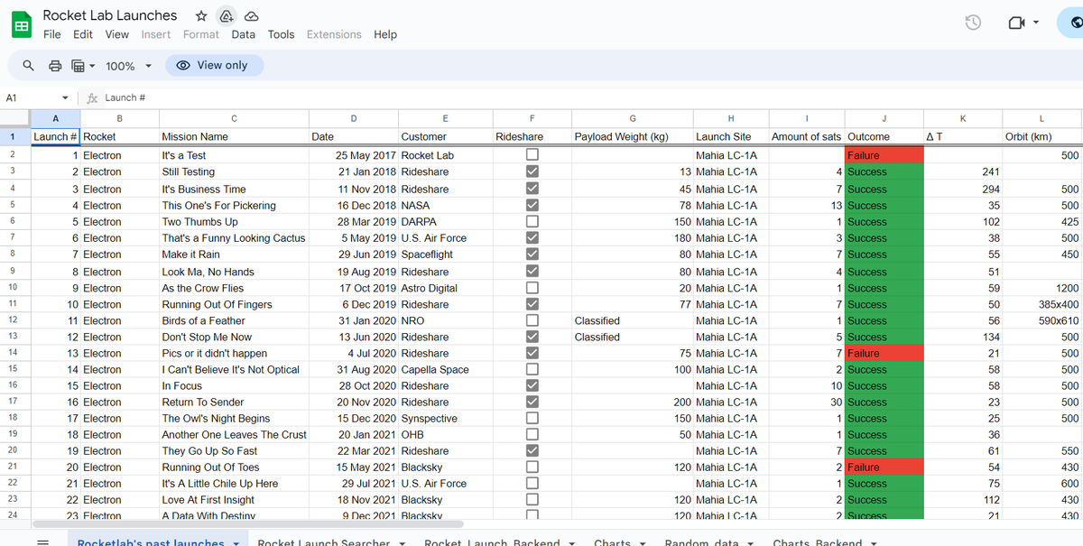Click red Failure cell for Running Out Of Toes
1083x546 pixels.
click(x=884, y=467)
